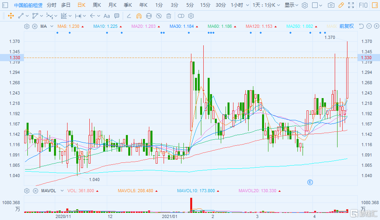Viewport: 380px width, 220px height.
Task: Switch to the 分时 intraday tab
Action: click(51, 5)
